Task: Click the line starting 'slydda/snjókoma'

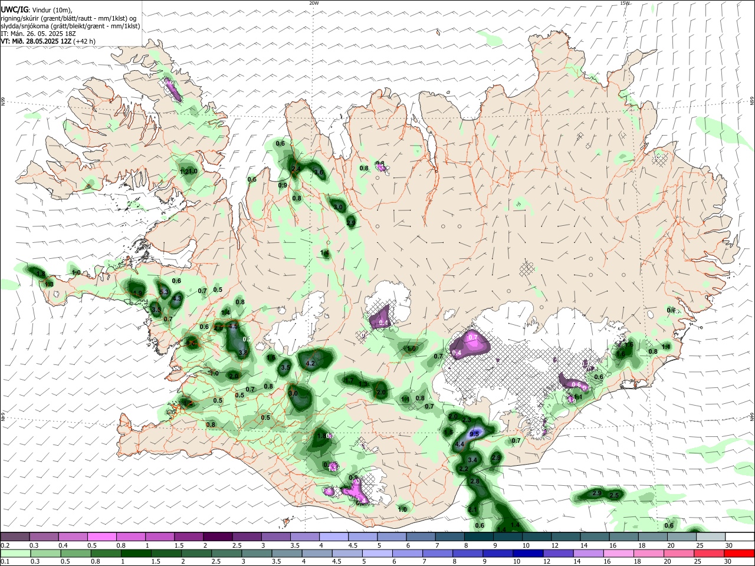Action: (70, 26)
